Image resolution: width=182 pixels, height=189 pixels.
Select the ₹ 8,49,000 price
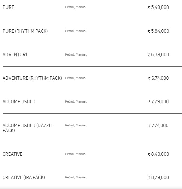159,154
